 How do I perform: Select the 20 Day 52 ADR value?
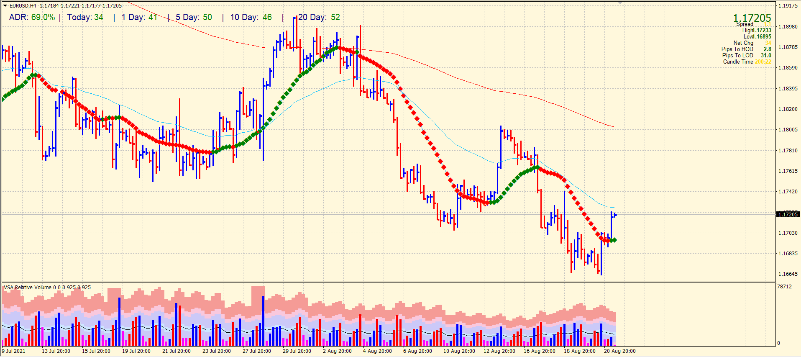click(319, 18)
